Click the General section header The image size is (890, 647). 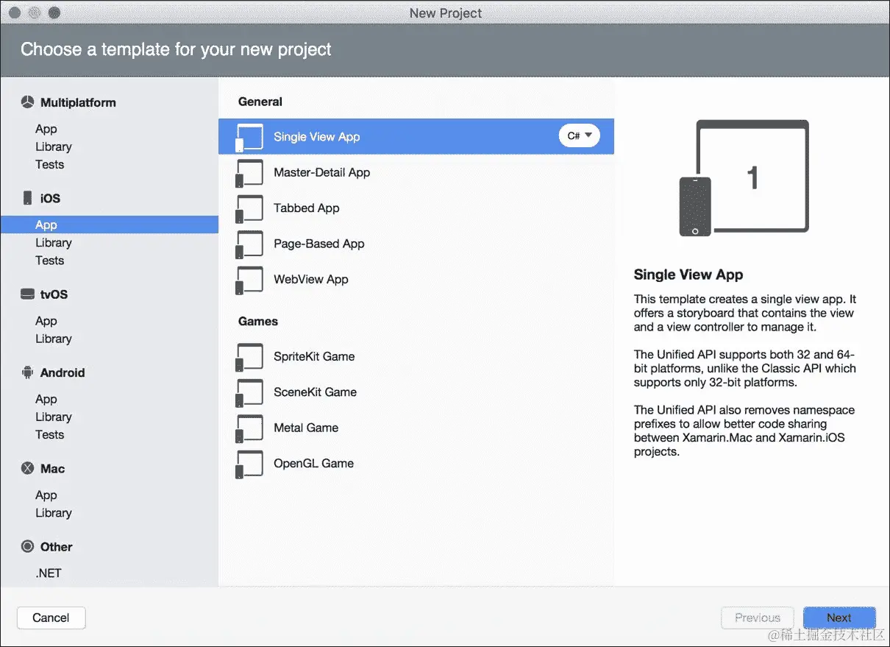pyautogui.click(x=260, y=102)
